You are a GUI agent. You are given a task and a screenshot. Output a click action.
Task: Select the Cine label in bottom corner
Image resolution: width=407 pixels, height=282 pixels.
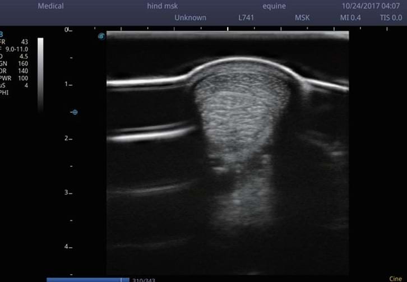tap(395, 278)
